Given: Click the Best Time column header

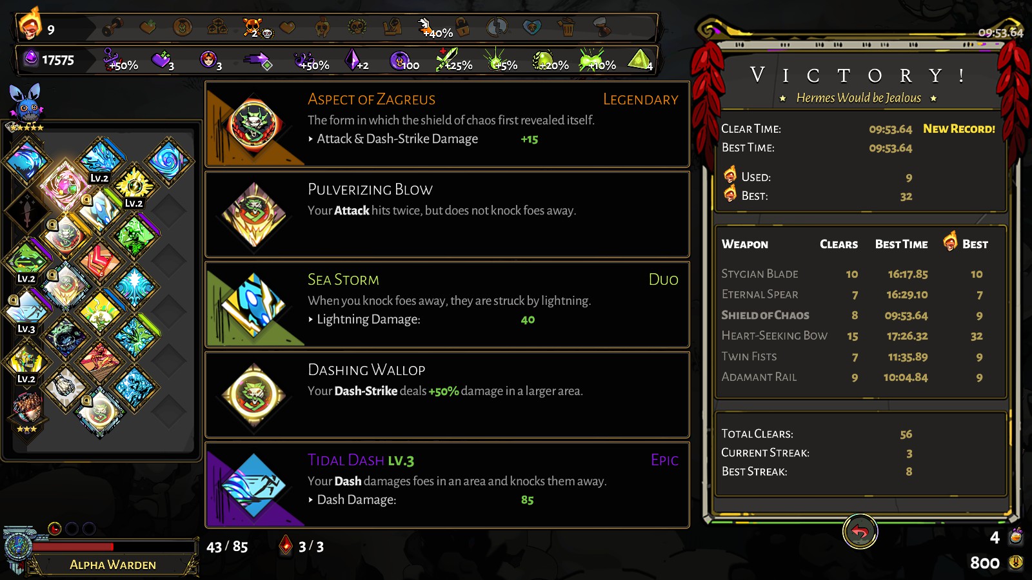Looking at the screenshot, I should [x=901, y=244].
